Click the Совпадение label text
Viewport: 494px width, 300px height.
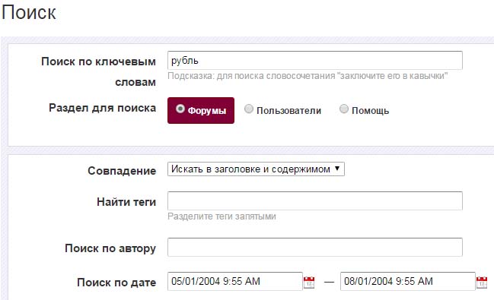coord(122,171)
